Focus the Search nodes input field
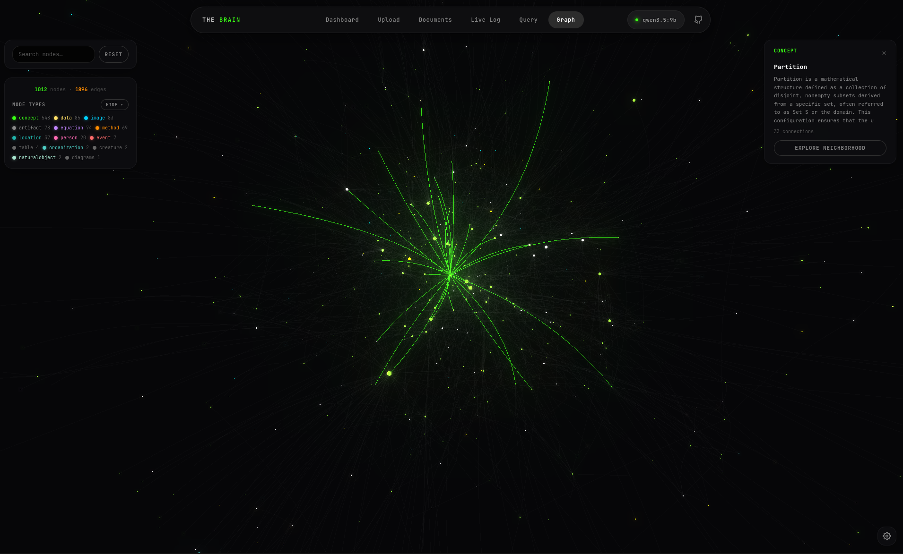 [53, 54]
